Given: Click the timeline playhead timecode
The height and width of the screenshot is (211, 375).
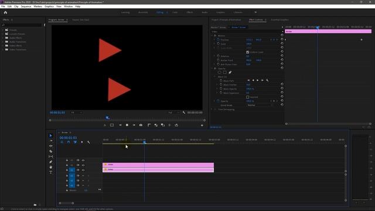Looking at the screenshot, I should point(68,138).
